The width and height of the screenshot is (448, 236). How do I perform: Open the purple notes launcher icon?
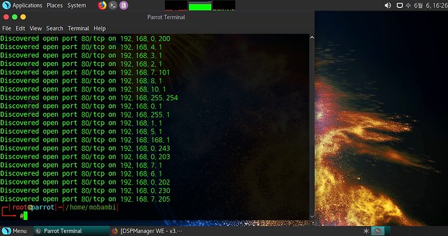[123, 6]
